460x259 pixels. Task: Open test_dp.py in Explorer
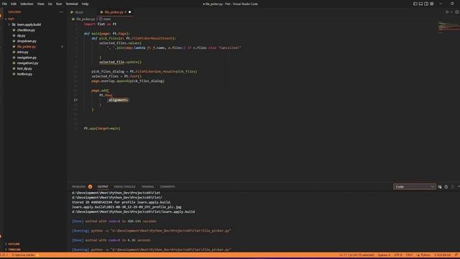tap(24, 68)
